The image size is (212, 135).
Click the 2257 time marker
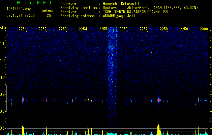[144, 29]
